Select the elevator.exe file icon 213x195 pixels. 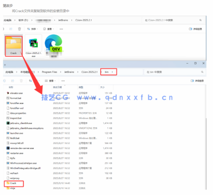[x=8, y=93]
